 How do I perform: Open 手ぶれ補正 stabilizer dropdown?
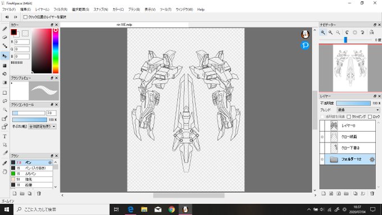[42, 127]
